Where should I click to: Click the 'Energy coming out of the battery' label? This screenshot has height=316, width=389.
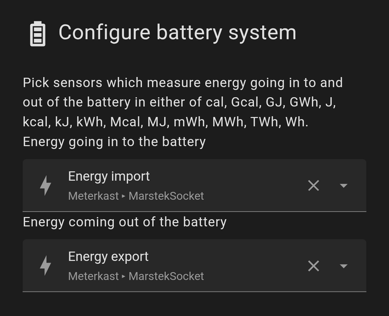point(124,222)
